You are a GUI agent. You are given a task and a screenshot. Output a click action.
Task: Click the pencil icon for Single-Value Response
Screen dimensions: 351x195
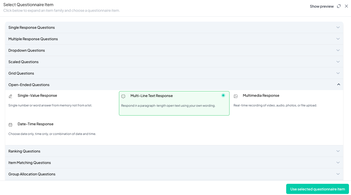pos(10,96)
